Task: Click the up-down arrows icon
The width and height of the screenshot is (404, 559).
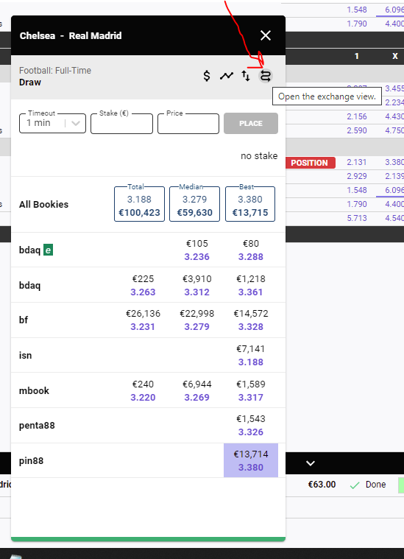Action: 246,76
